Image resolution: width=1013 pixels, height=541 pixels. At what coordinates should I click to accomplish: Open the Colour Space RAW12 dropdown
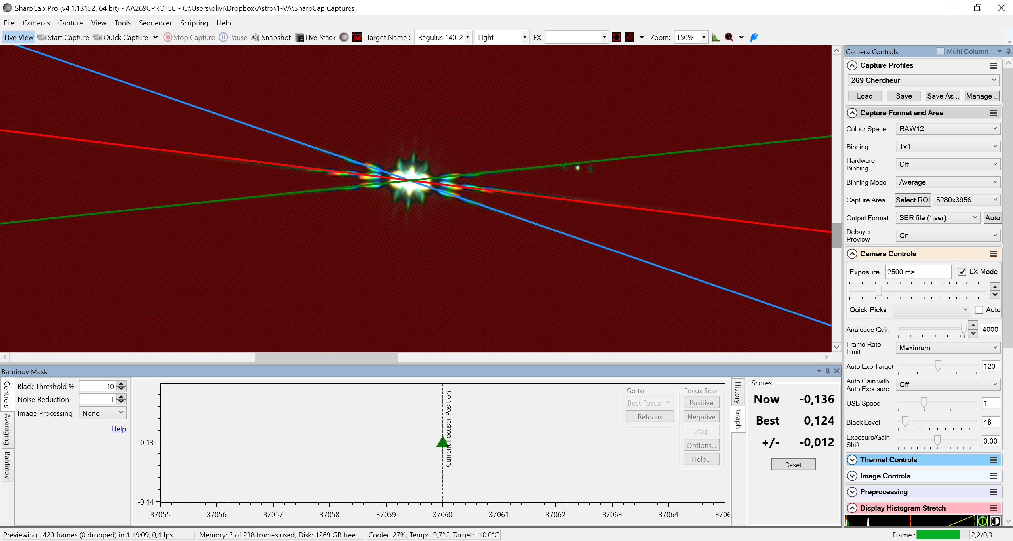coord(948,129)
